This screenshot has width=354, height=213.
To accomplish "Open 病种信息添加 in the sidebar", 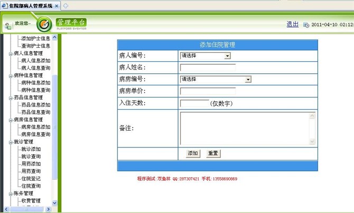I will [x=36, y=83].
